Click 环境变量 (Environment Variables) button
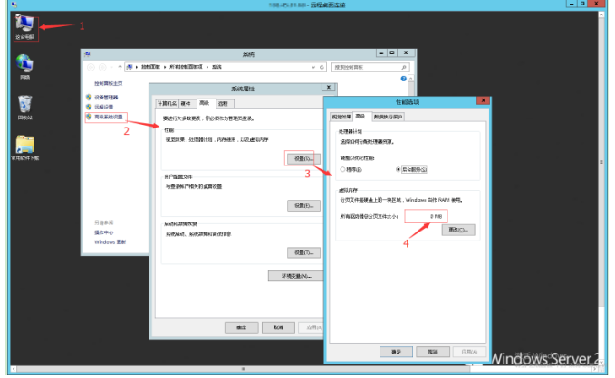Image resolution: width=615 pixels, height=378 pixels. pyautogui.click(x=295, y=275)
